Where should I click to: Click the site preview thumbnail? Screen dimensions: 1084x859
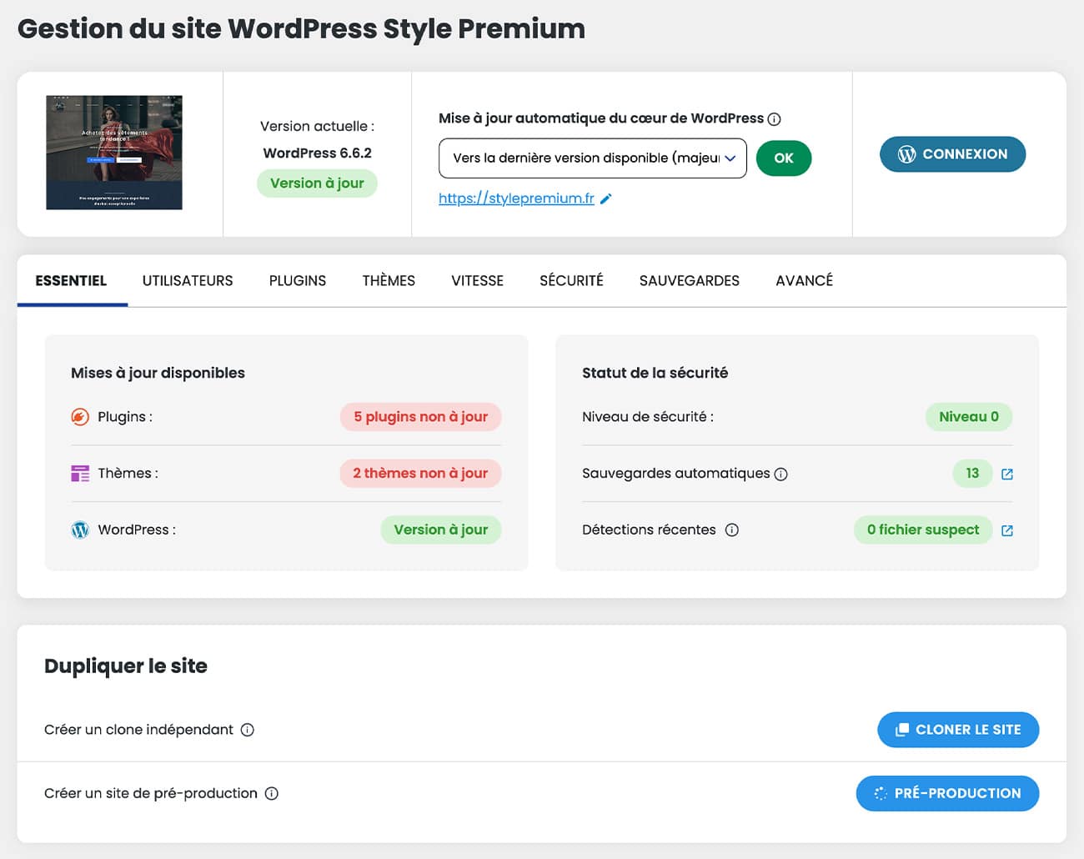click(x=113, y=153)
